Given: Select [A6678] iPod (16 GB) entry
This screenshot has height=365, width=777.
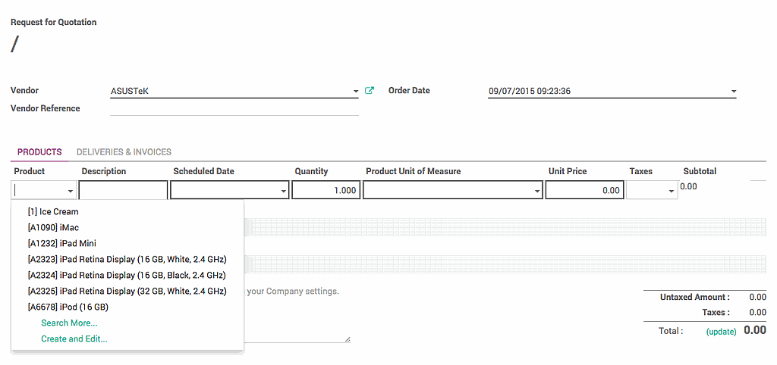Looking at the screenshot, I should coord(68,307).
